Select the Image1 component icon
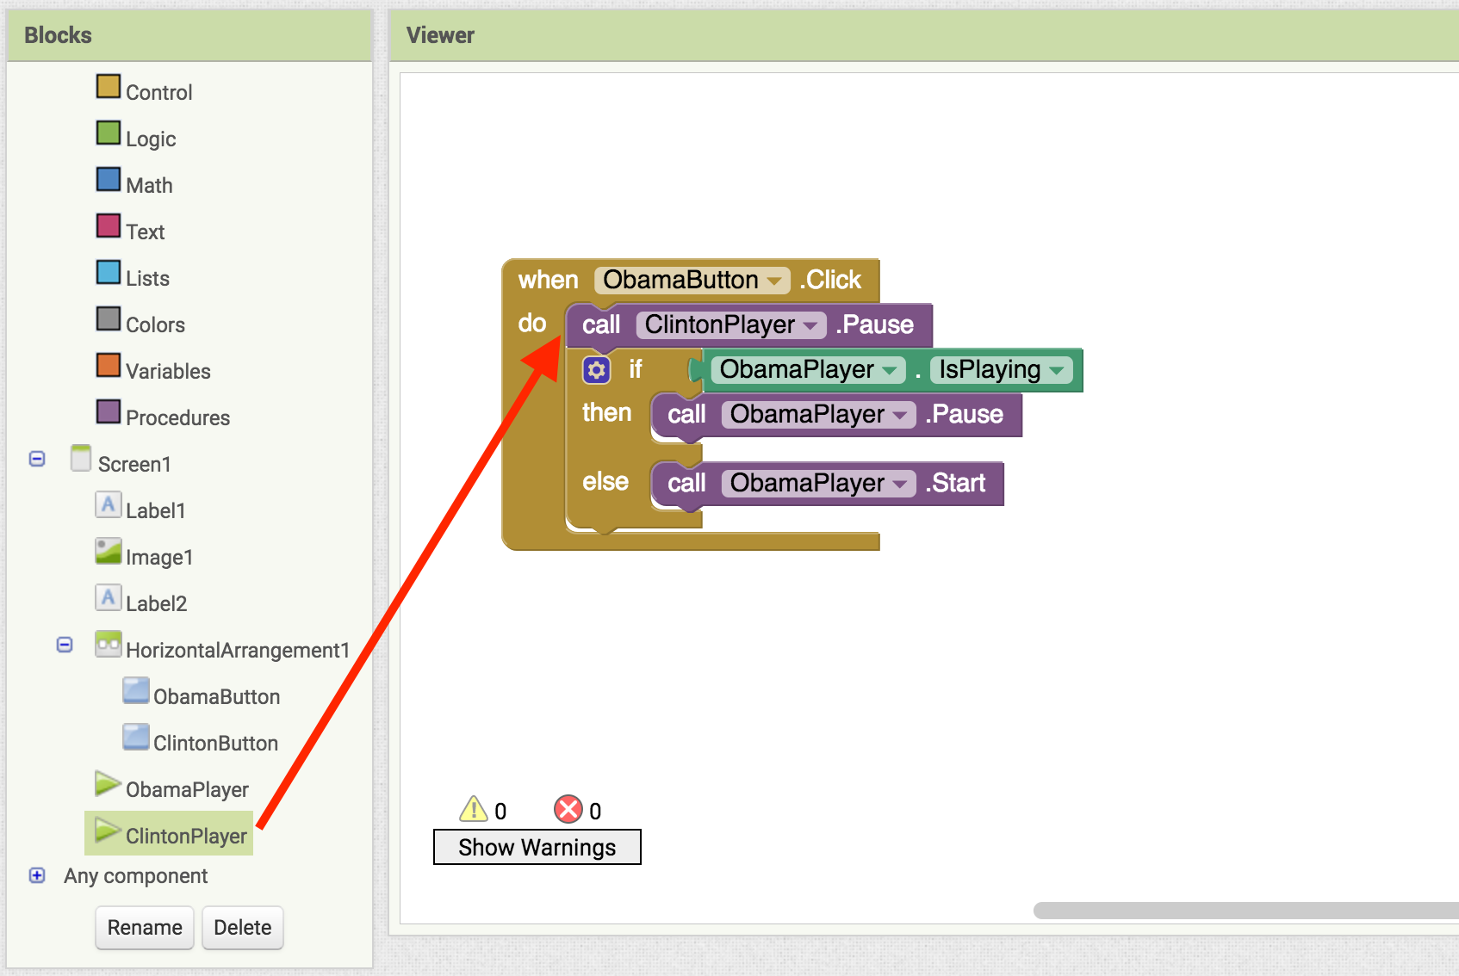 [108, 552]
